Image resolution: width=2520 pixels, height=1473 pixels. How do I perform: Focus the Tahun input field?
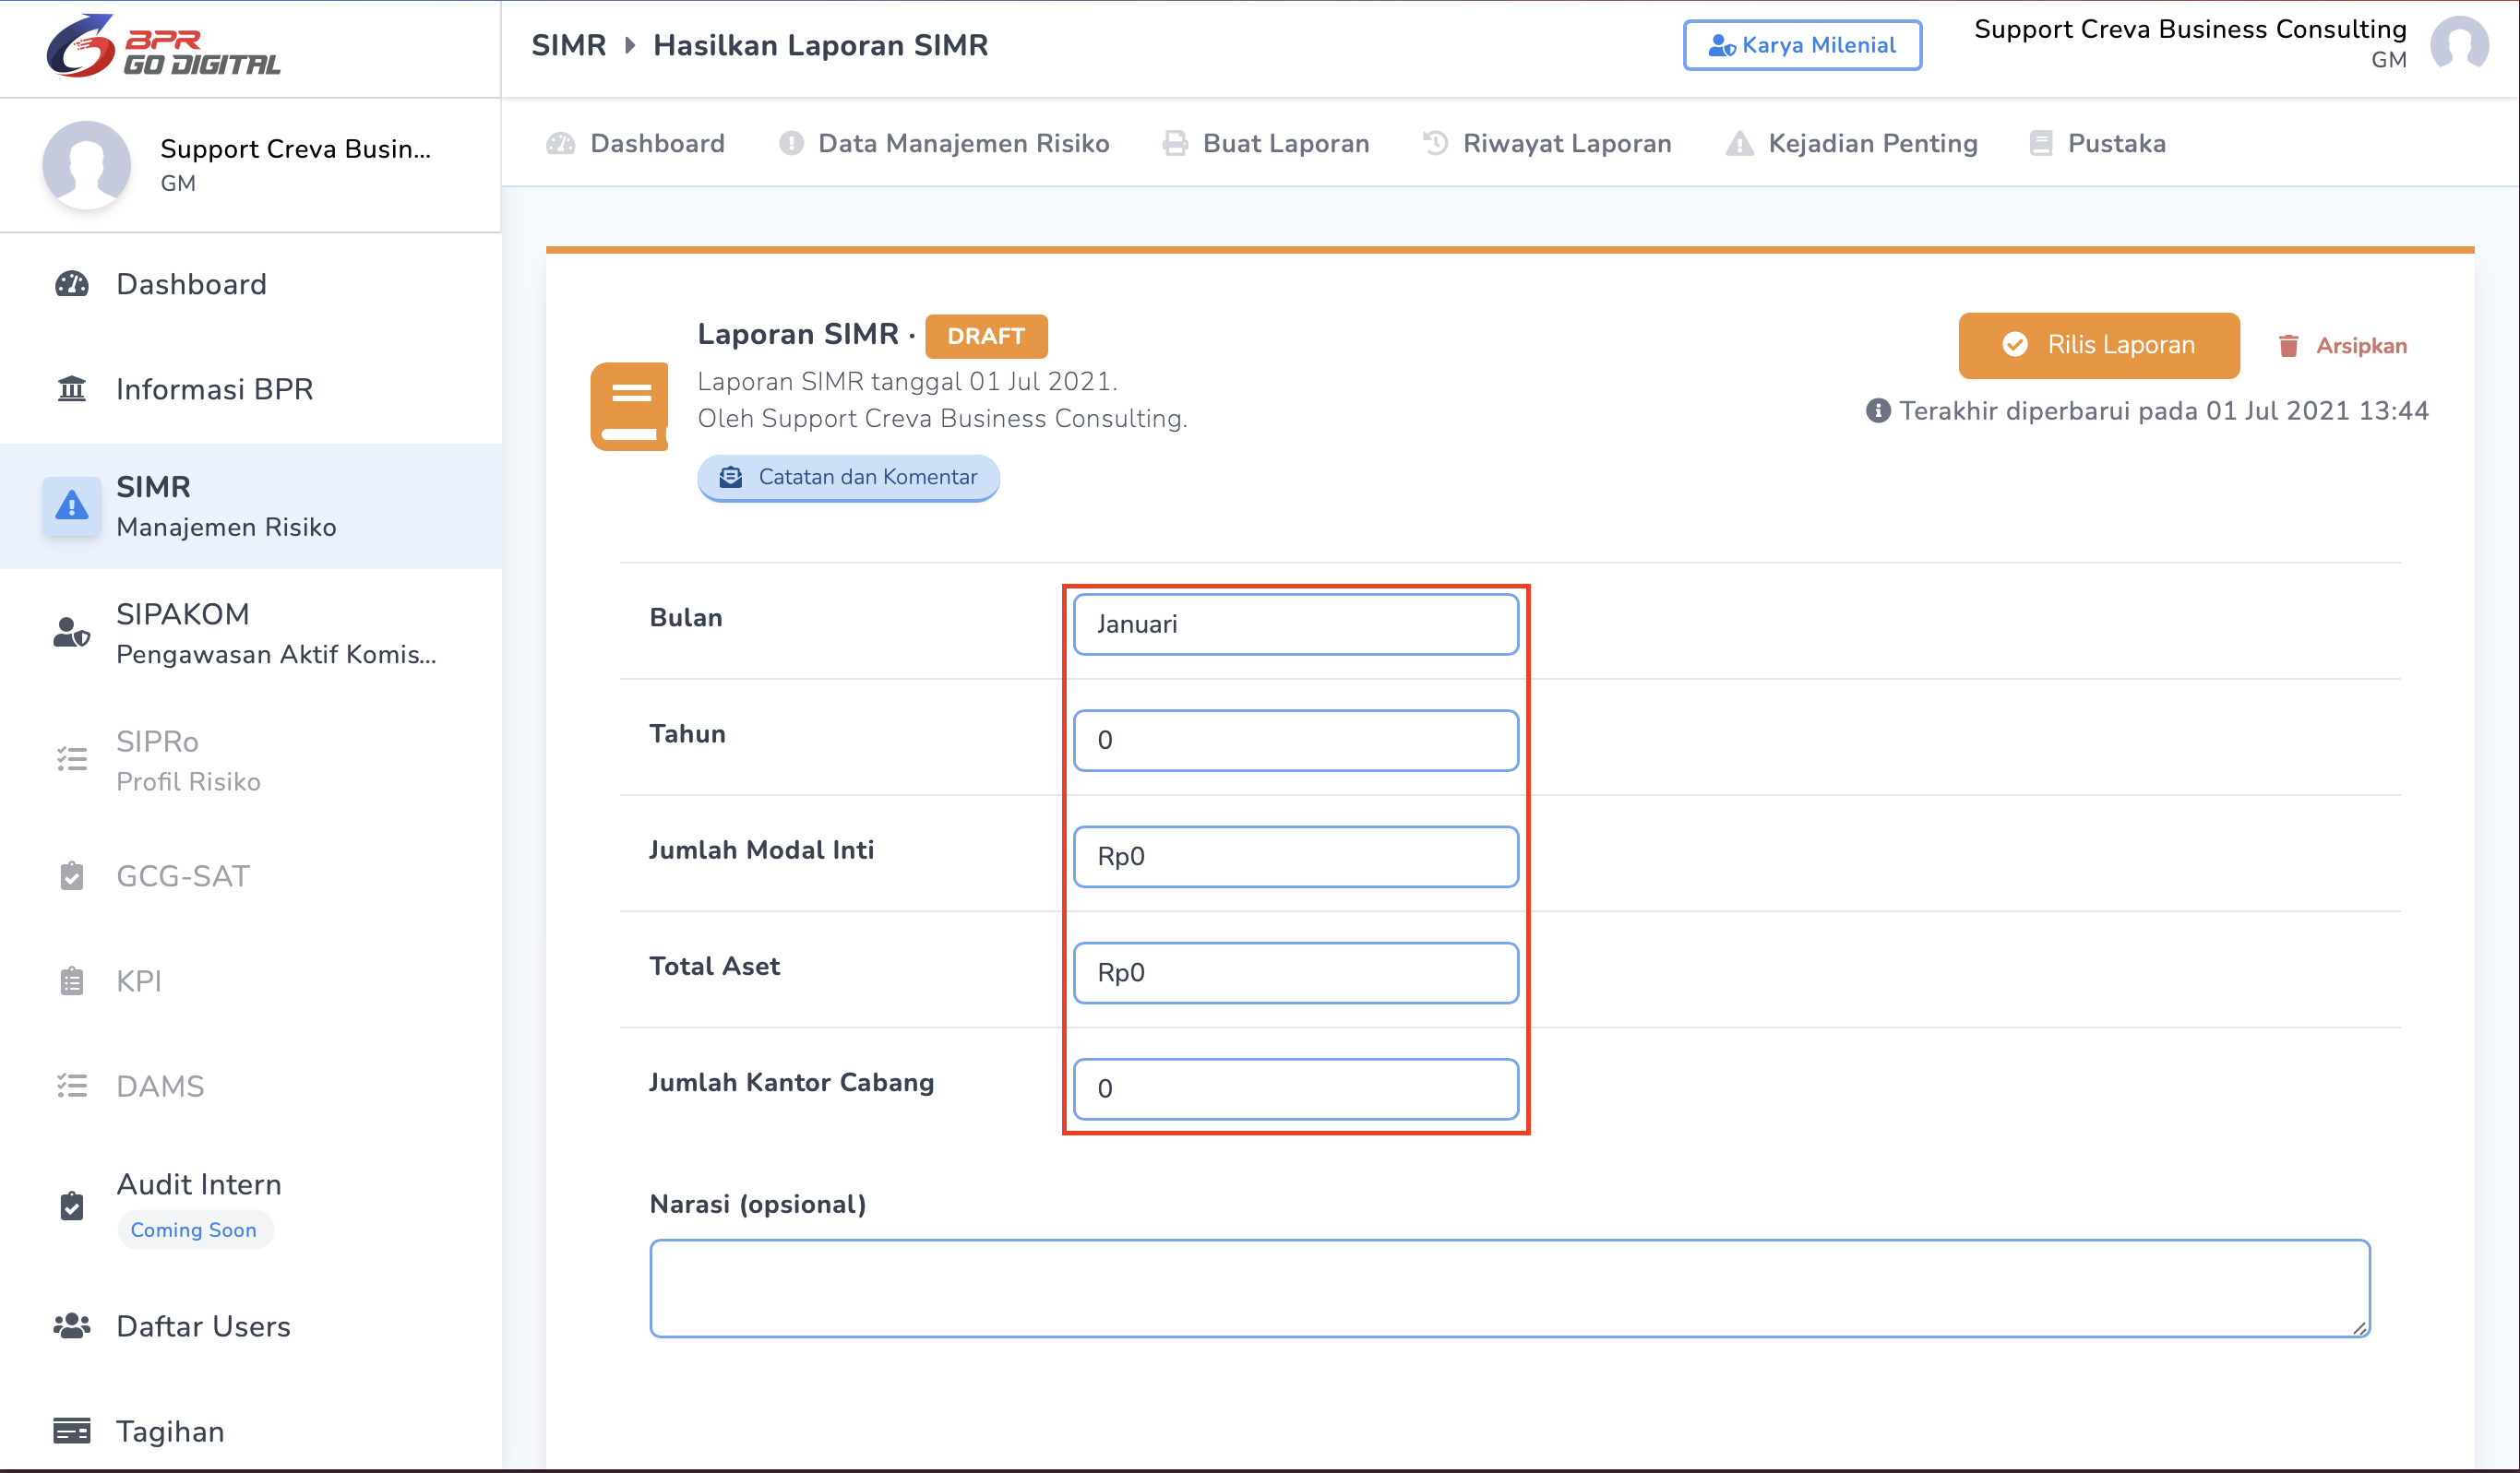coord(1296,741)
